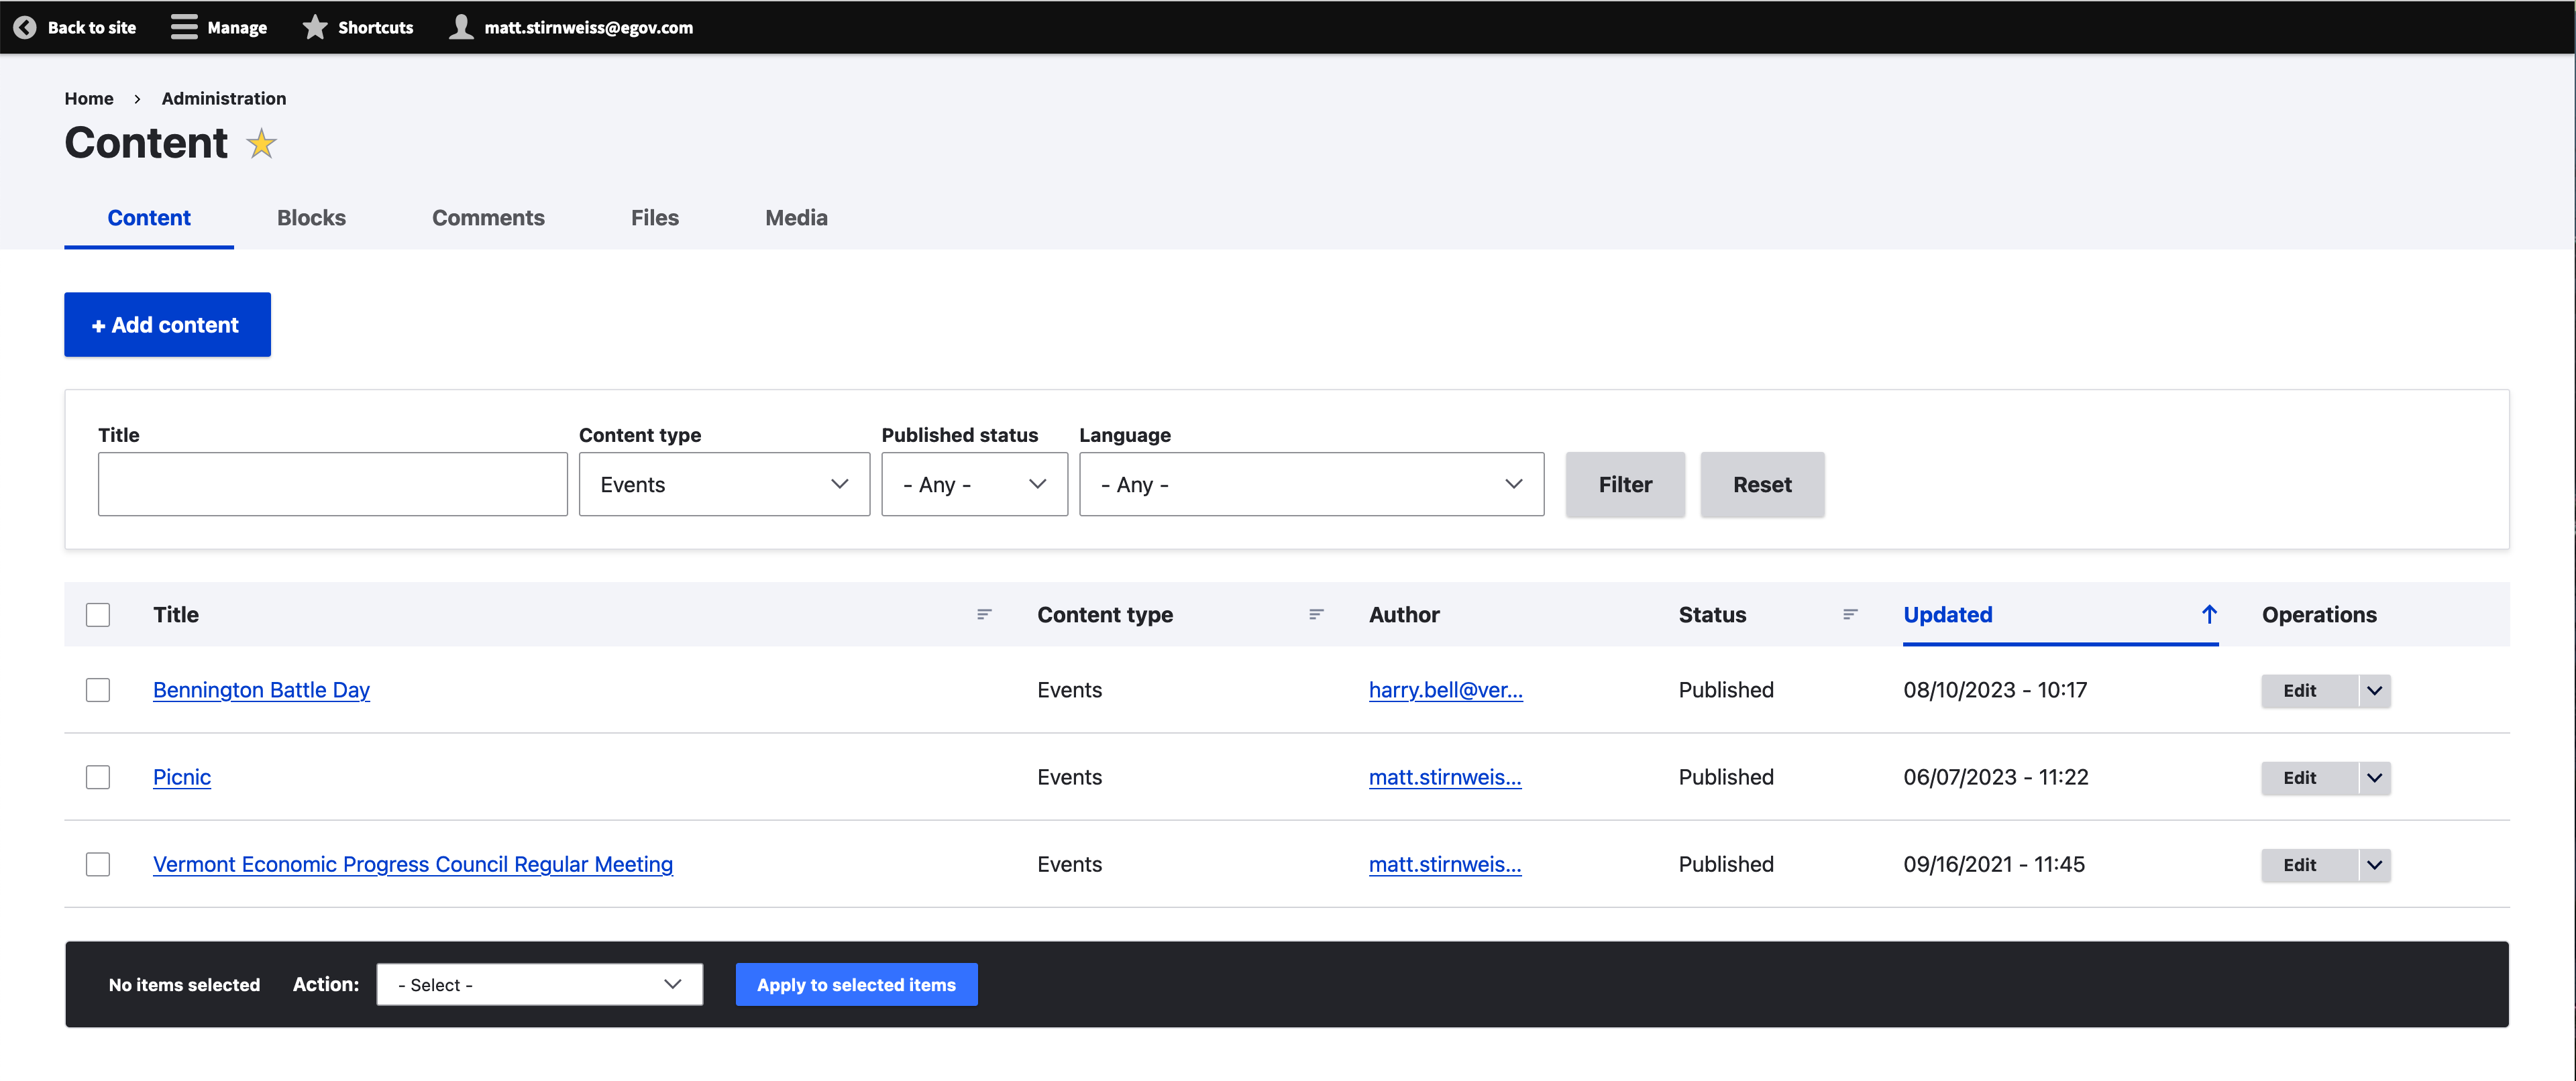Open author link harry.bell@ver...

coord(1445,690)
